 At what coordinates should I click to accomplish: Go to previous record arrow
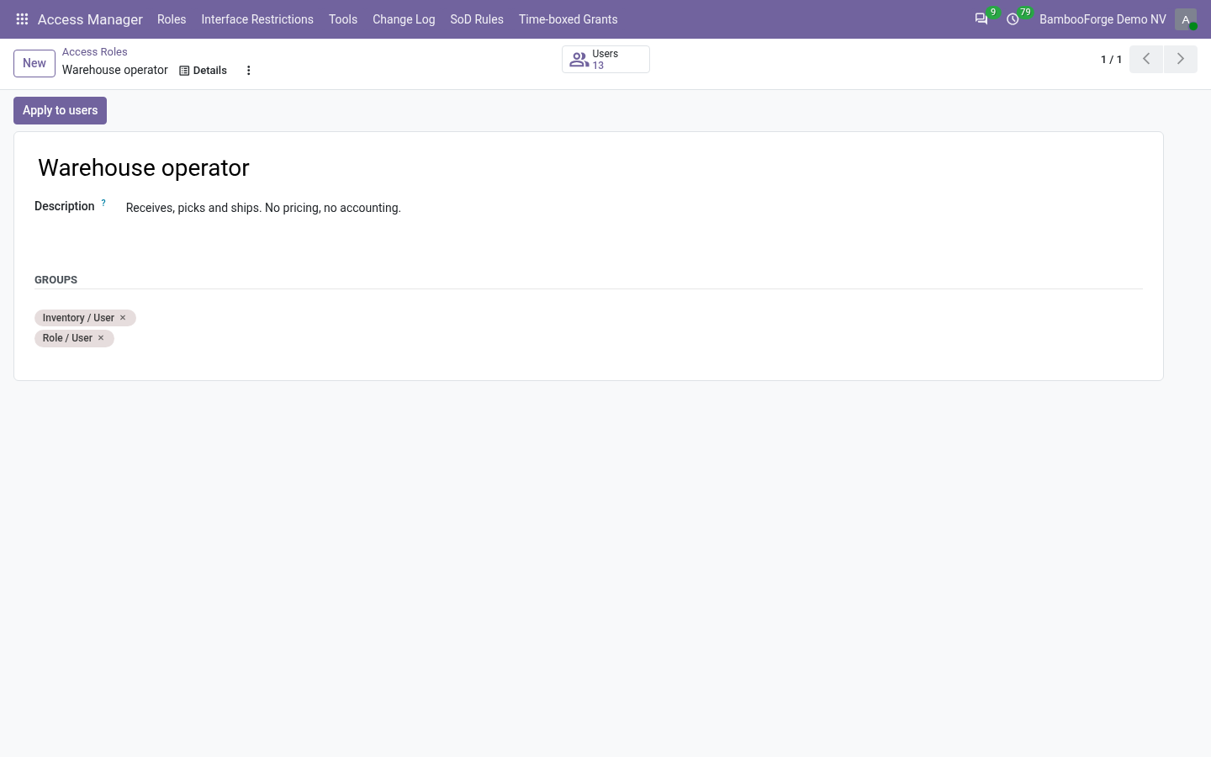click(x=1146, y=59)
